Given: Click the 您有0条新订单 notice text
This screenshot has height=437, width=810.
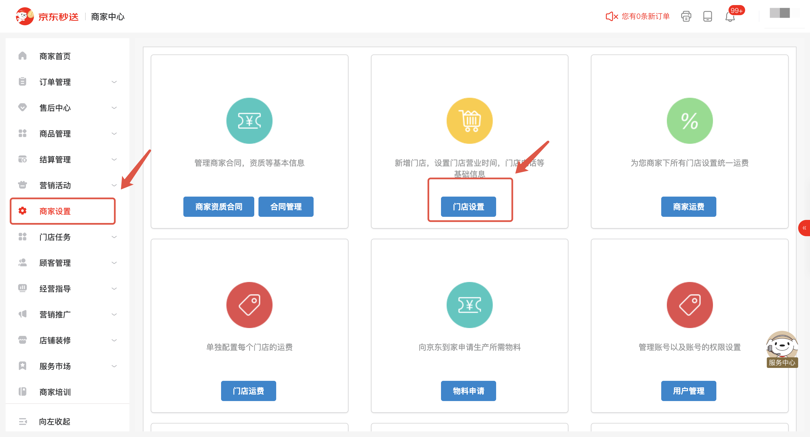Looking at the screenshot, I should coord(645,16).
